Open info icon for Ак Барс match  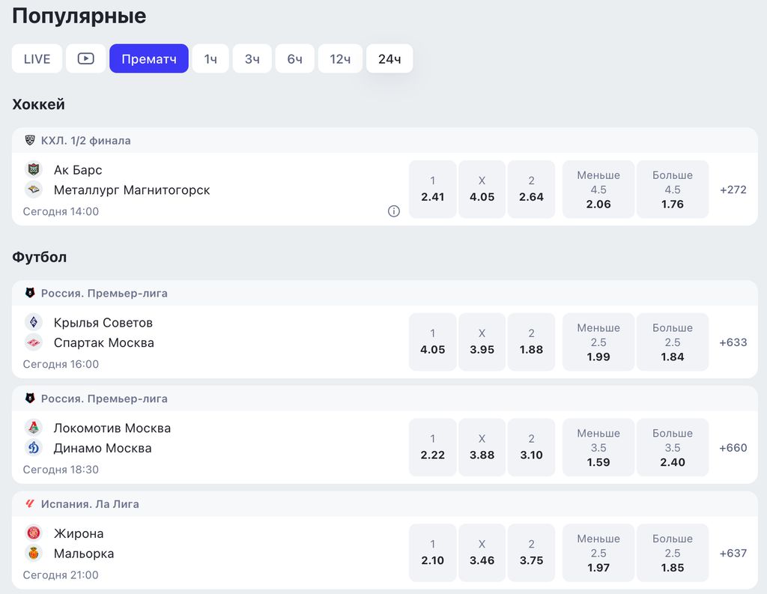pyautogui.click(x=394, y=211)
